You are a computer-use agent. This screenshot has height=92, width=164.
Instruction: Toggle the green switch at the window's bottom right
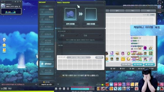tap(103, 85)
